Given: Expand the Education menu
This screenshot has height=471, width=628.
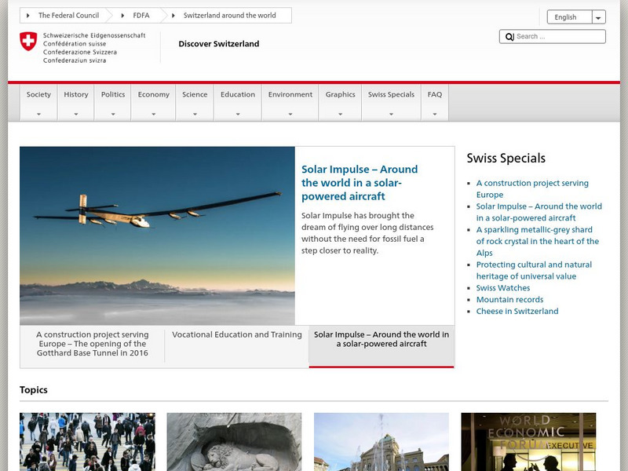Looking at the screenshot, I should pos(238,103).
